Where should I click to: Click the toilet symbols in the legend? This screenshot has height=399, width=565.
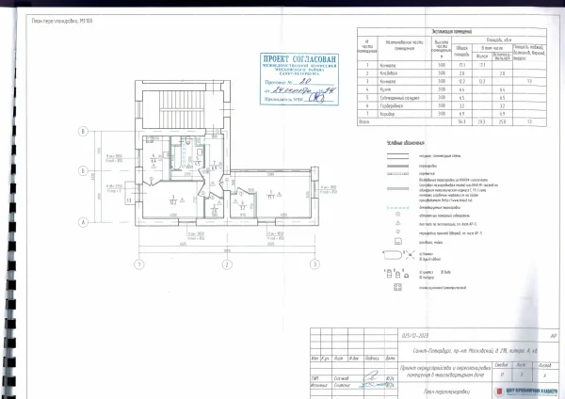(396, 274)
